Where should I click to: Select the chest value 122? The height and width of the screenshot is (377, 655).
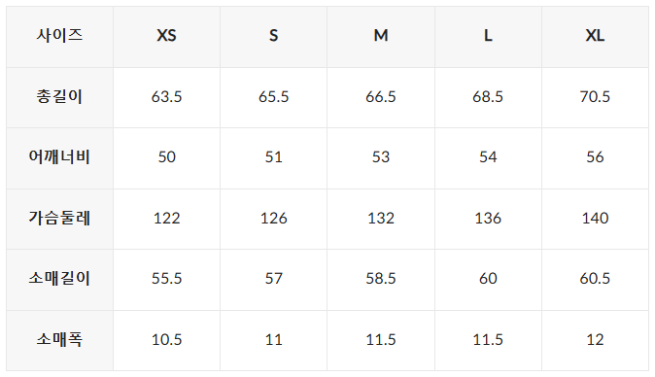click(167, 219)
